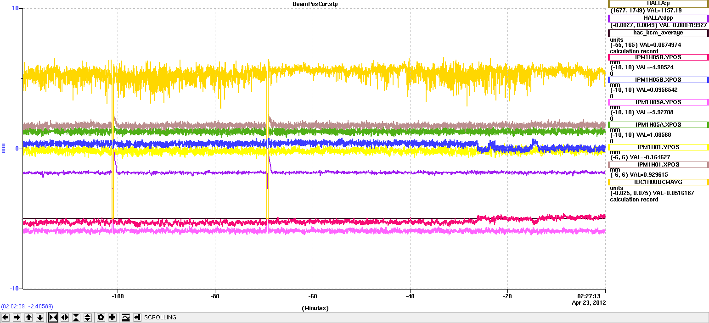Click the vertical zoom-out icon
The image size is (709, 323).
coord(88,317)
